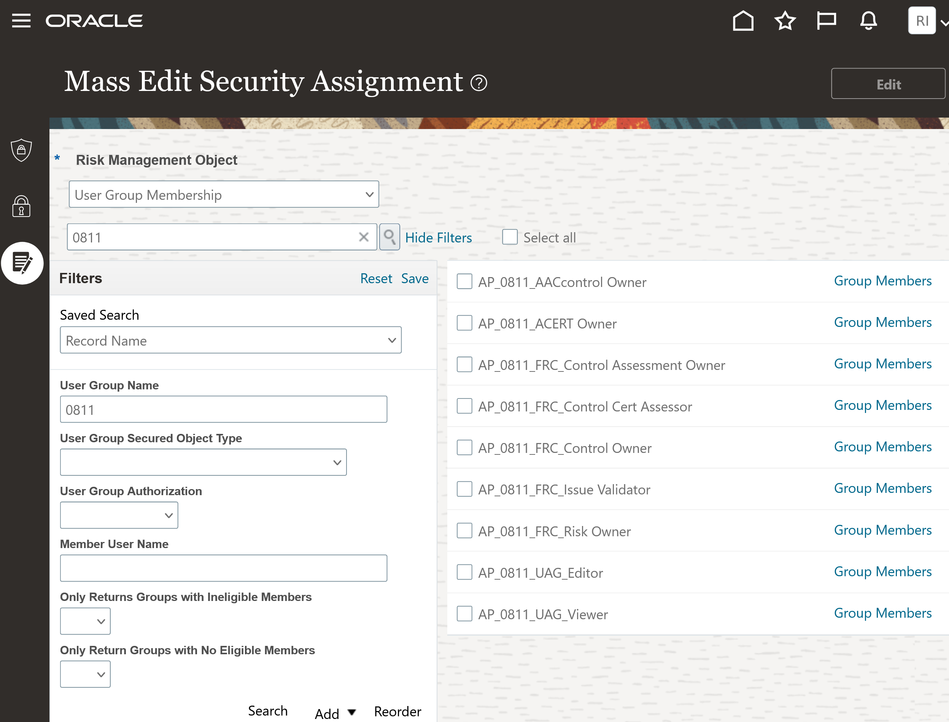Open Favorites star icon
949x722 pixels.
[x=785, y=21]
